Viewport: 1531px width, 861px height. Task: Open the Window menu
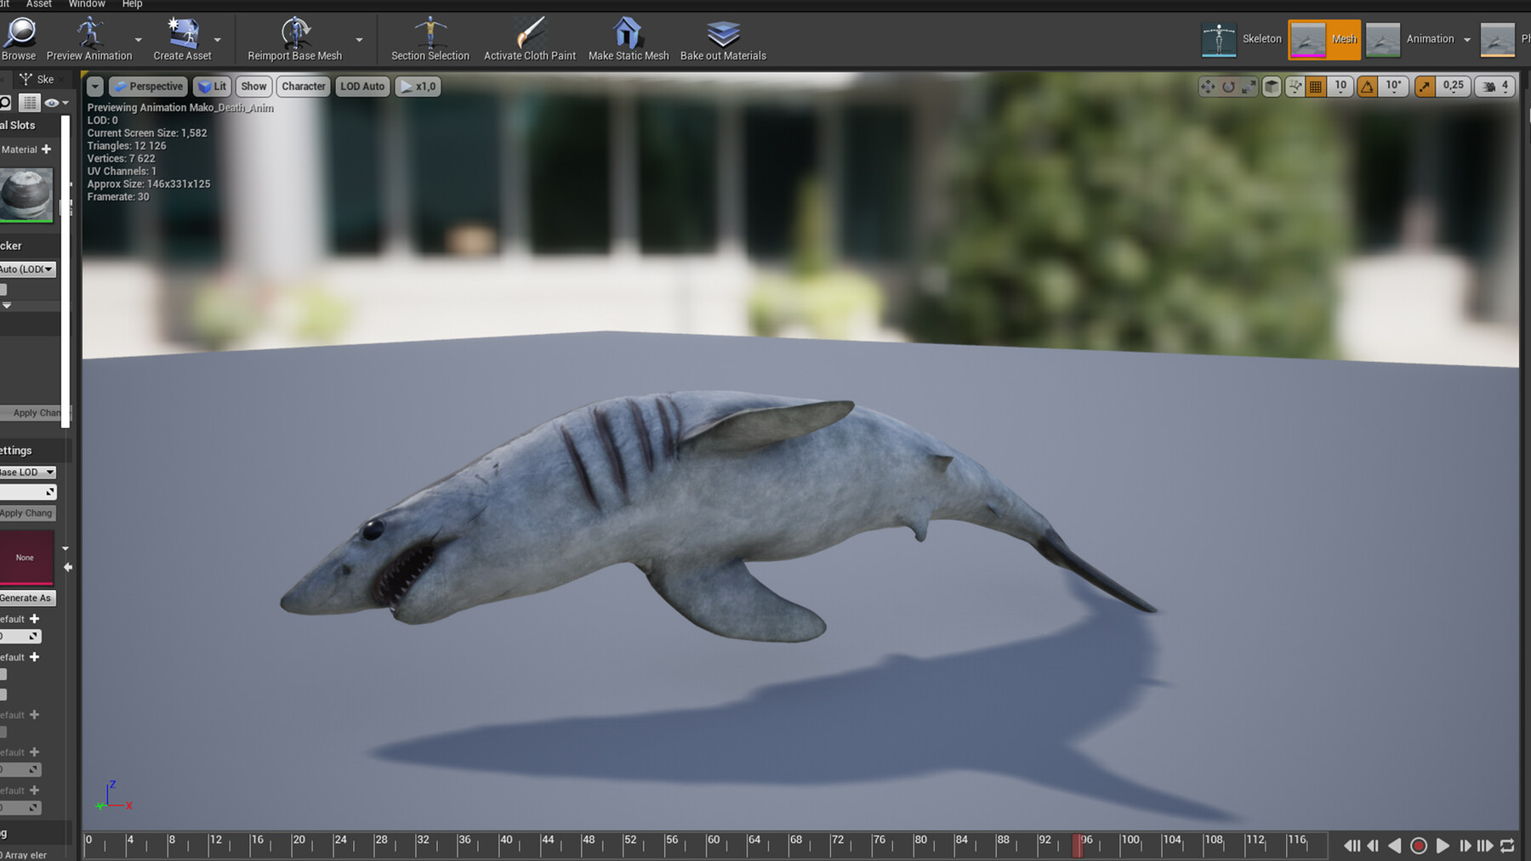tap(86, 4)
